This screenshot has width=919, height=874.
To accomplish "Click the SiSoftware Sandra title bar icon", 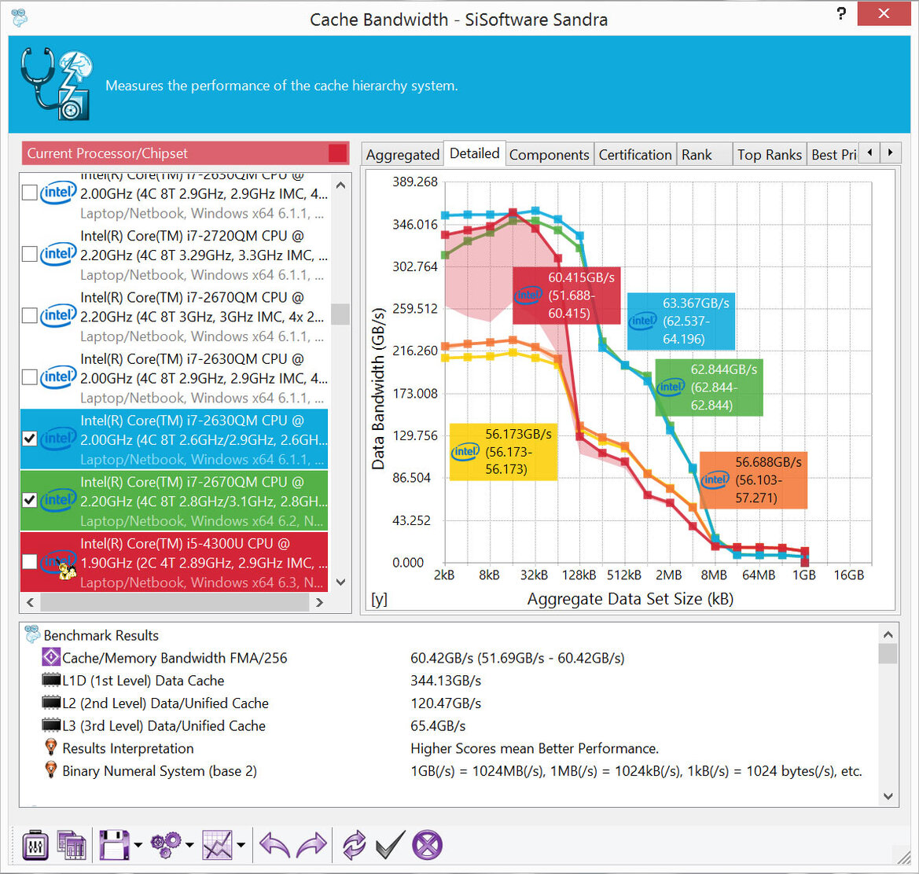I will [20, 17].
